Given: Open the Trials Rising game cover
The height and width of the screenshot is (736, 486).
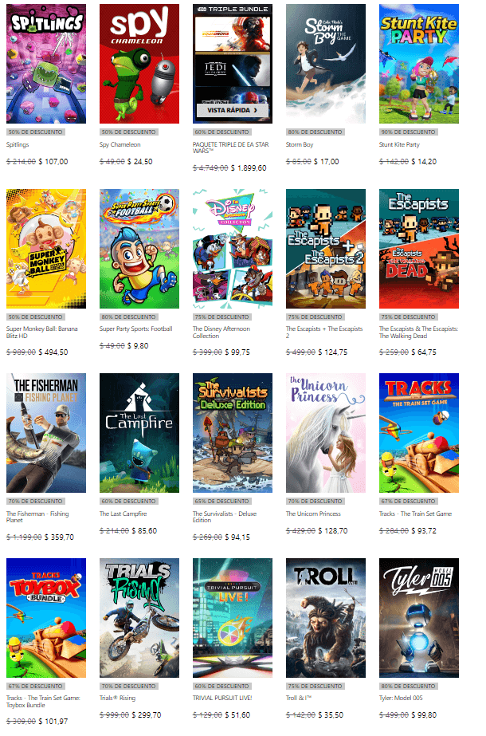Looking at the screenshot, I should click(139, 618).
